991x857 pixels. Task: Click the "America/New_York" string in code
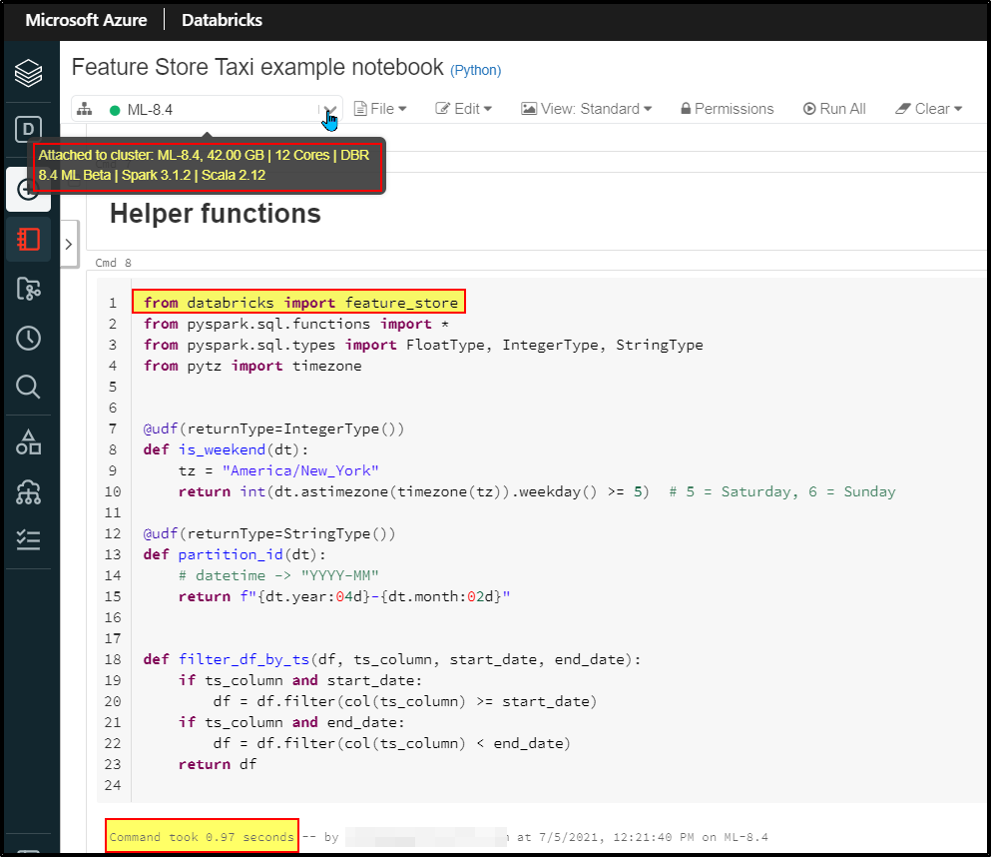[300, 470]
